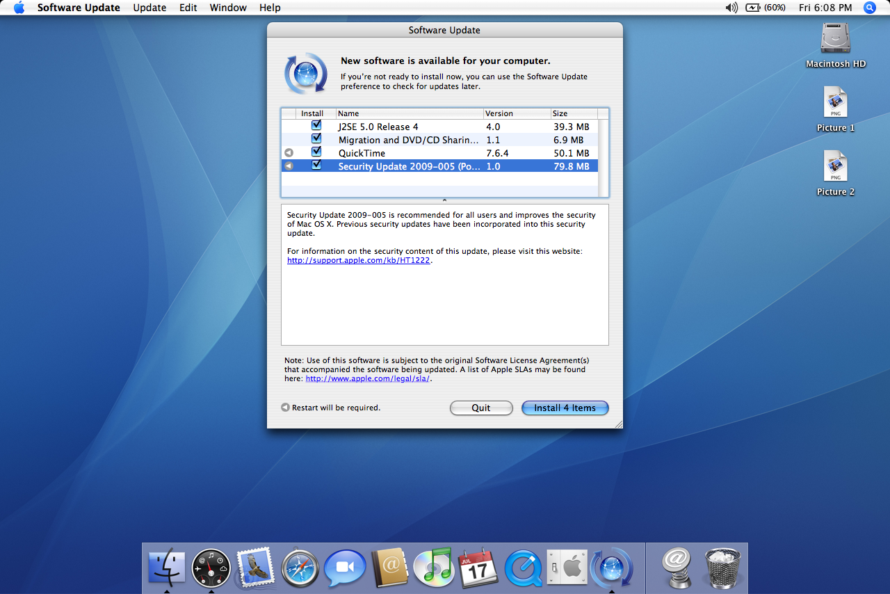The width and height of the screenshot is (890, 594).
Task: Sort list by Size column header
Action: [574, 113]
